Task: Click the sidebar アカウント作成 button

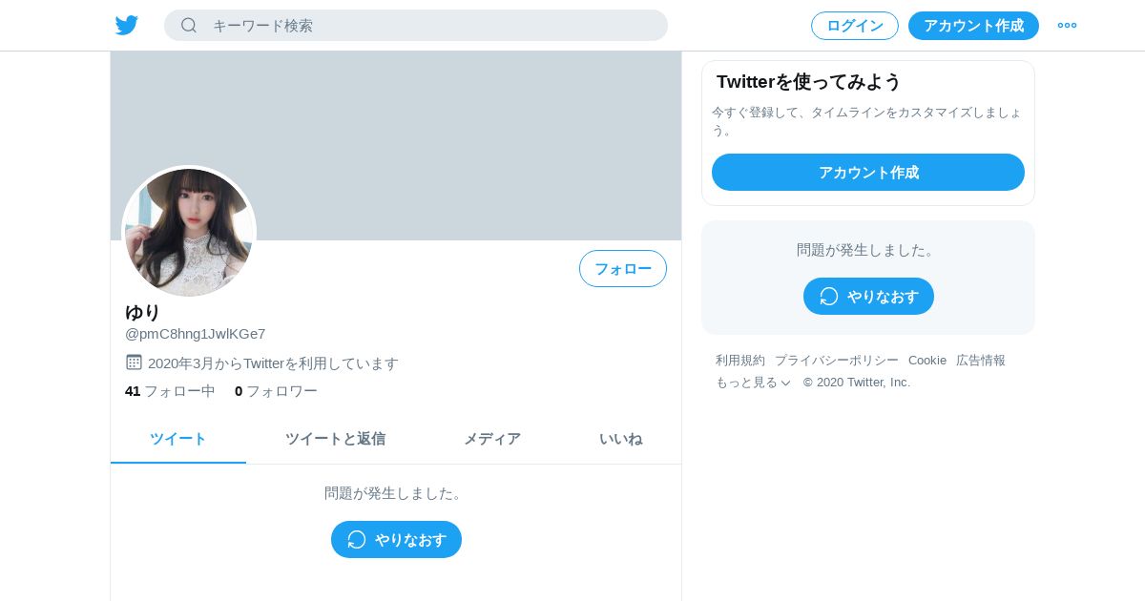Action: click(868, 173)
